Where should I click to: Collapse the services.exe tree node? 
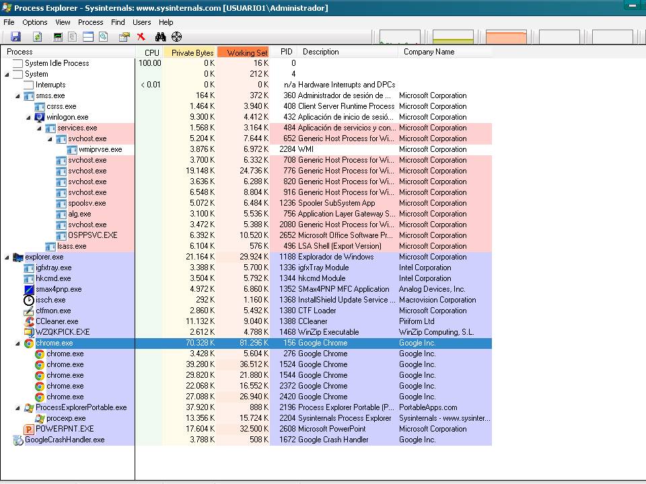click(x=39, y=128)
